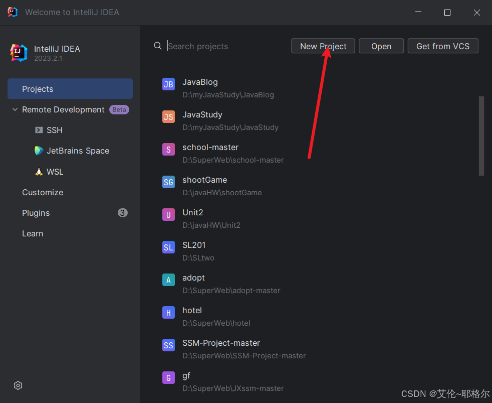Select SSH under Remote Development
Image resolution: width=492 pixels, height=403 pixels.
click(55, 130)
